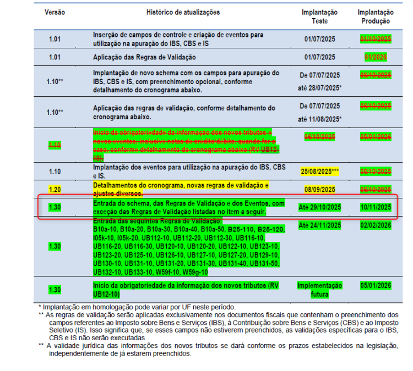This screenshot has height=371, width=413.
Task: Click the struck-through test date 06/10/2025
Action: pyautogui.click(x=319, y=137)
